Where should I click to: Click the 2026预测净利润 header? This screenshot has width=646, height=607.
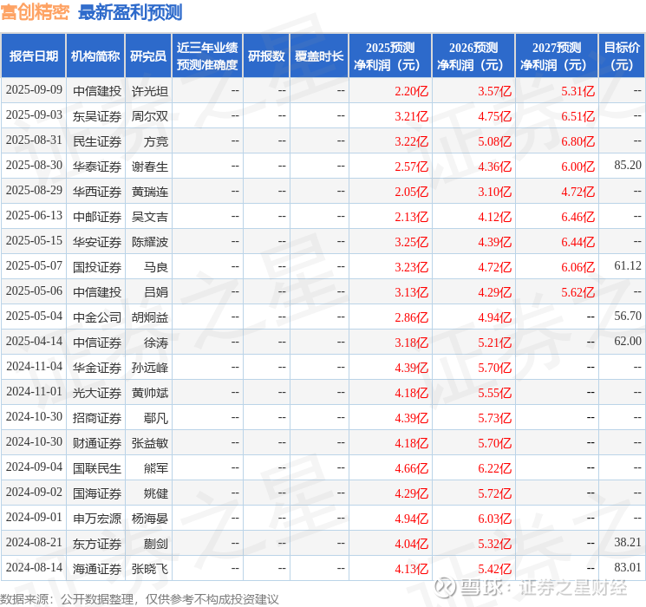473,56
